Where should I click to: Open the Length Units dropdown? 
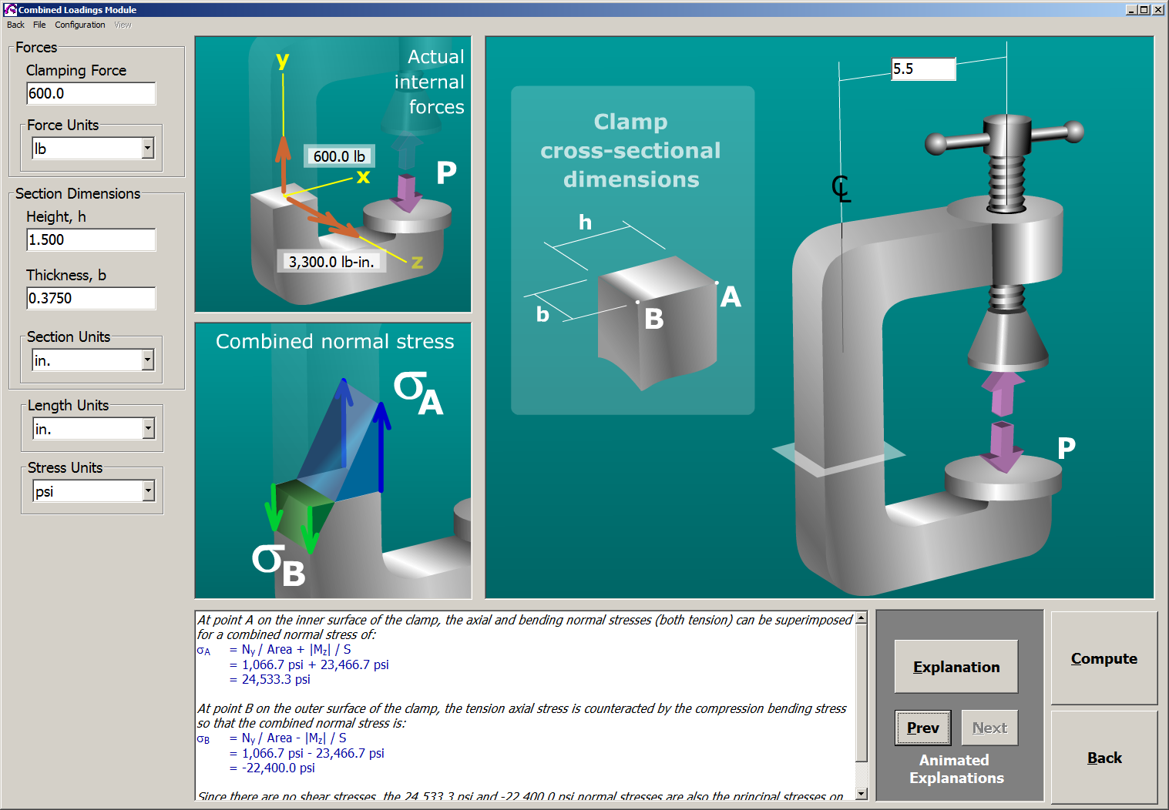[147, 428]
